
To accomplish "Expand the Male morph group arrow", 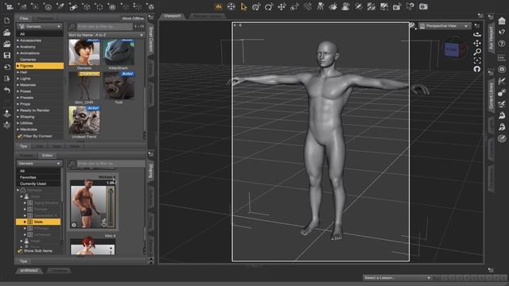I will click(x=25, y=222).
